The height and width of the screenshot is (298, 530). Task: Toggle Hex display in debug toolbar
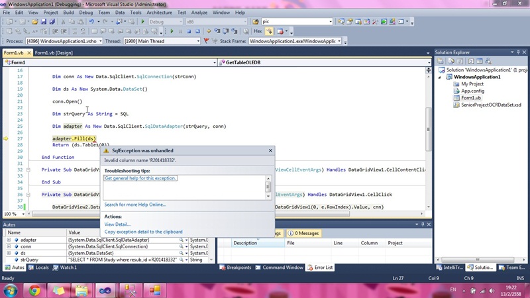pos(257,31)
